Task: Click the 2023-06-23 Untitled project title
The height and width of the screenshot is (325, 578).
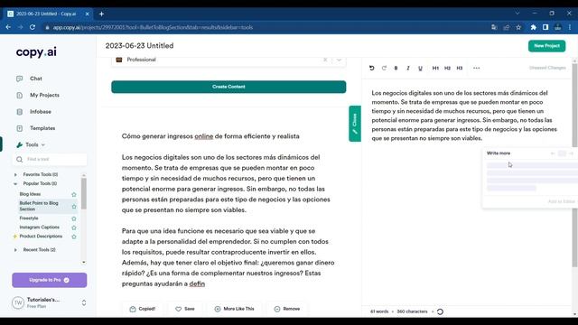Action: 139,46
